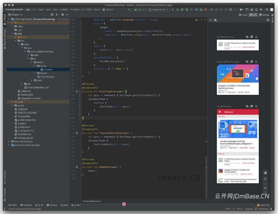Expand the theme package
This screenshot has height=214, width=278.
coord(35,73)
